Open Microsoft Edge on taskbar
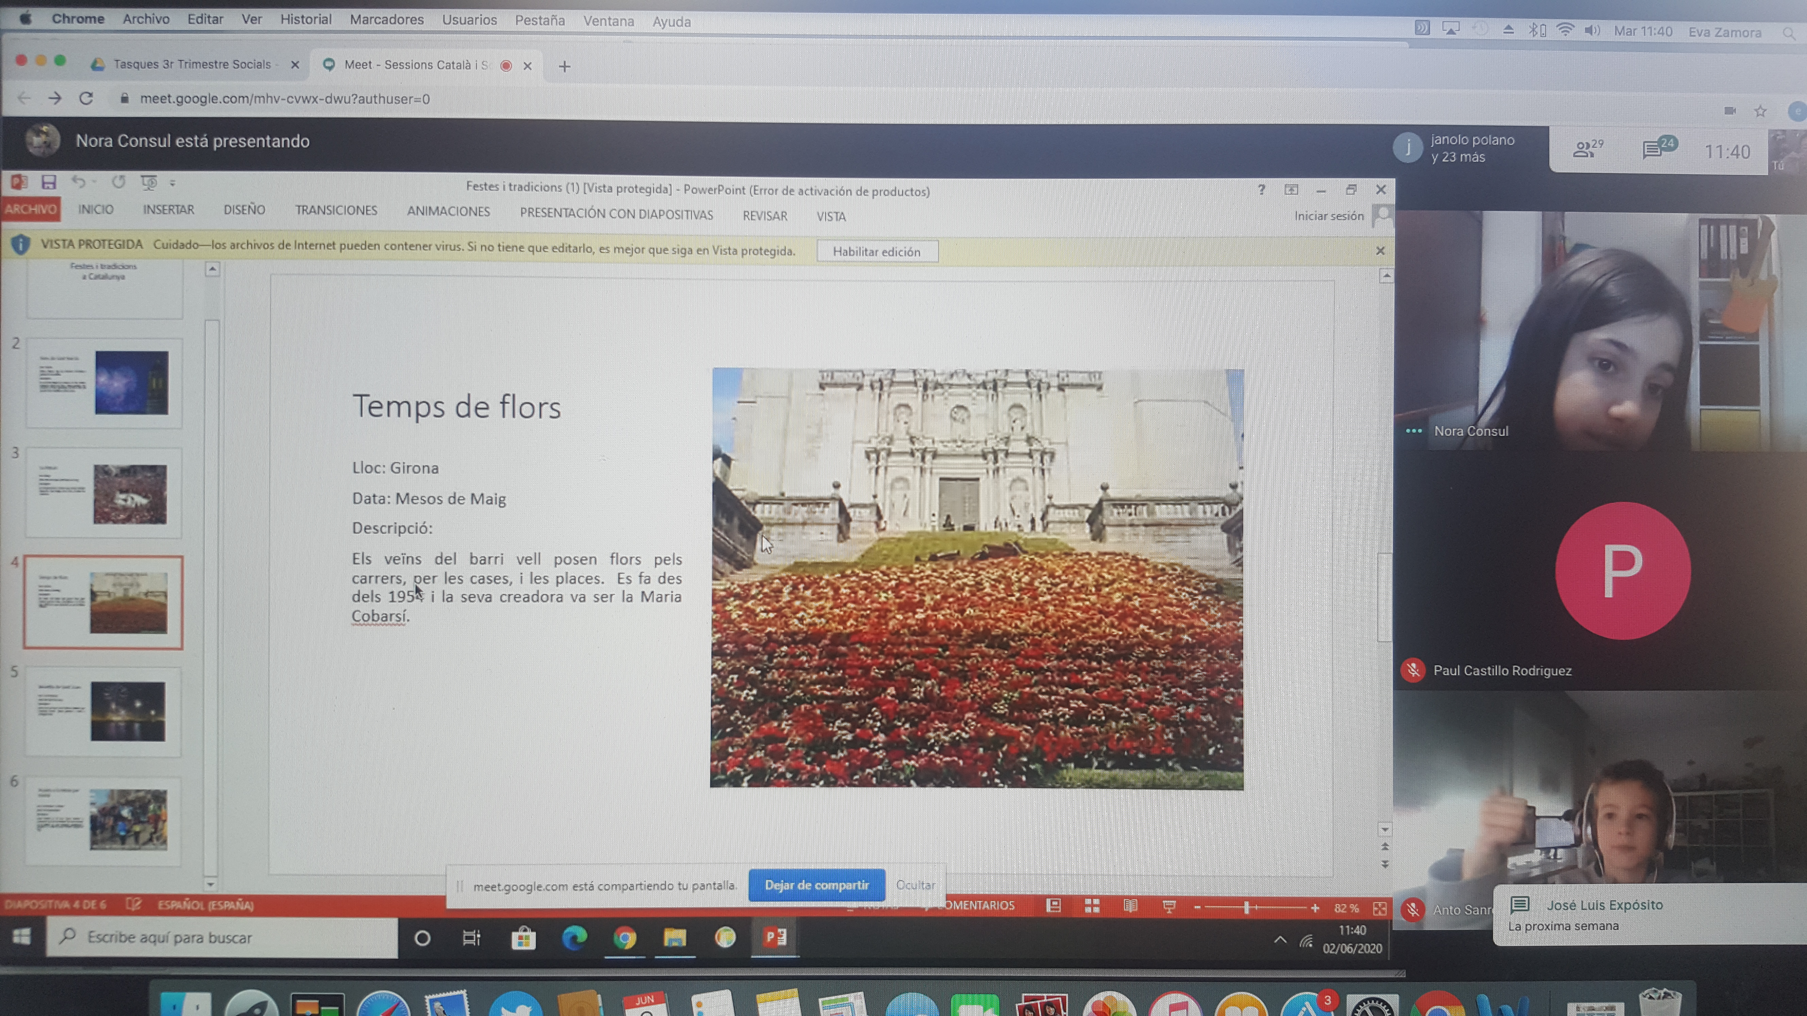The image size is (1807, 1016). [x=575, y=938]
